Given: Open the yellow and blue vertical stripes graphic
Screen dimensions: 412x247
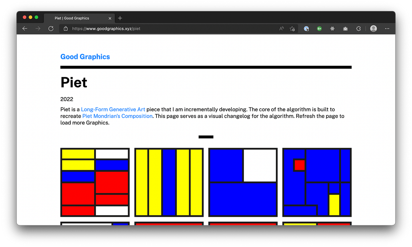Looking at the screenshot, I should pyautogui.click(x=169, y=182).
